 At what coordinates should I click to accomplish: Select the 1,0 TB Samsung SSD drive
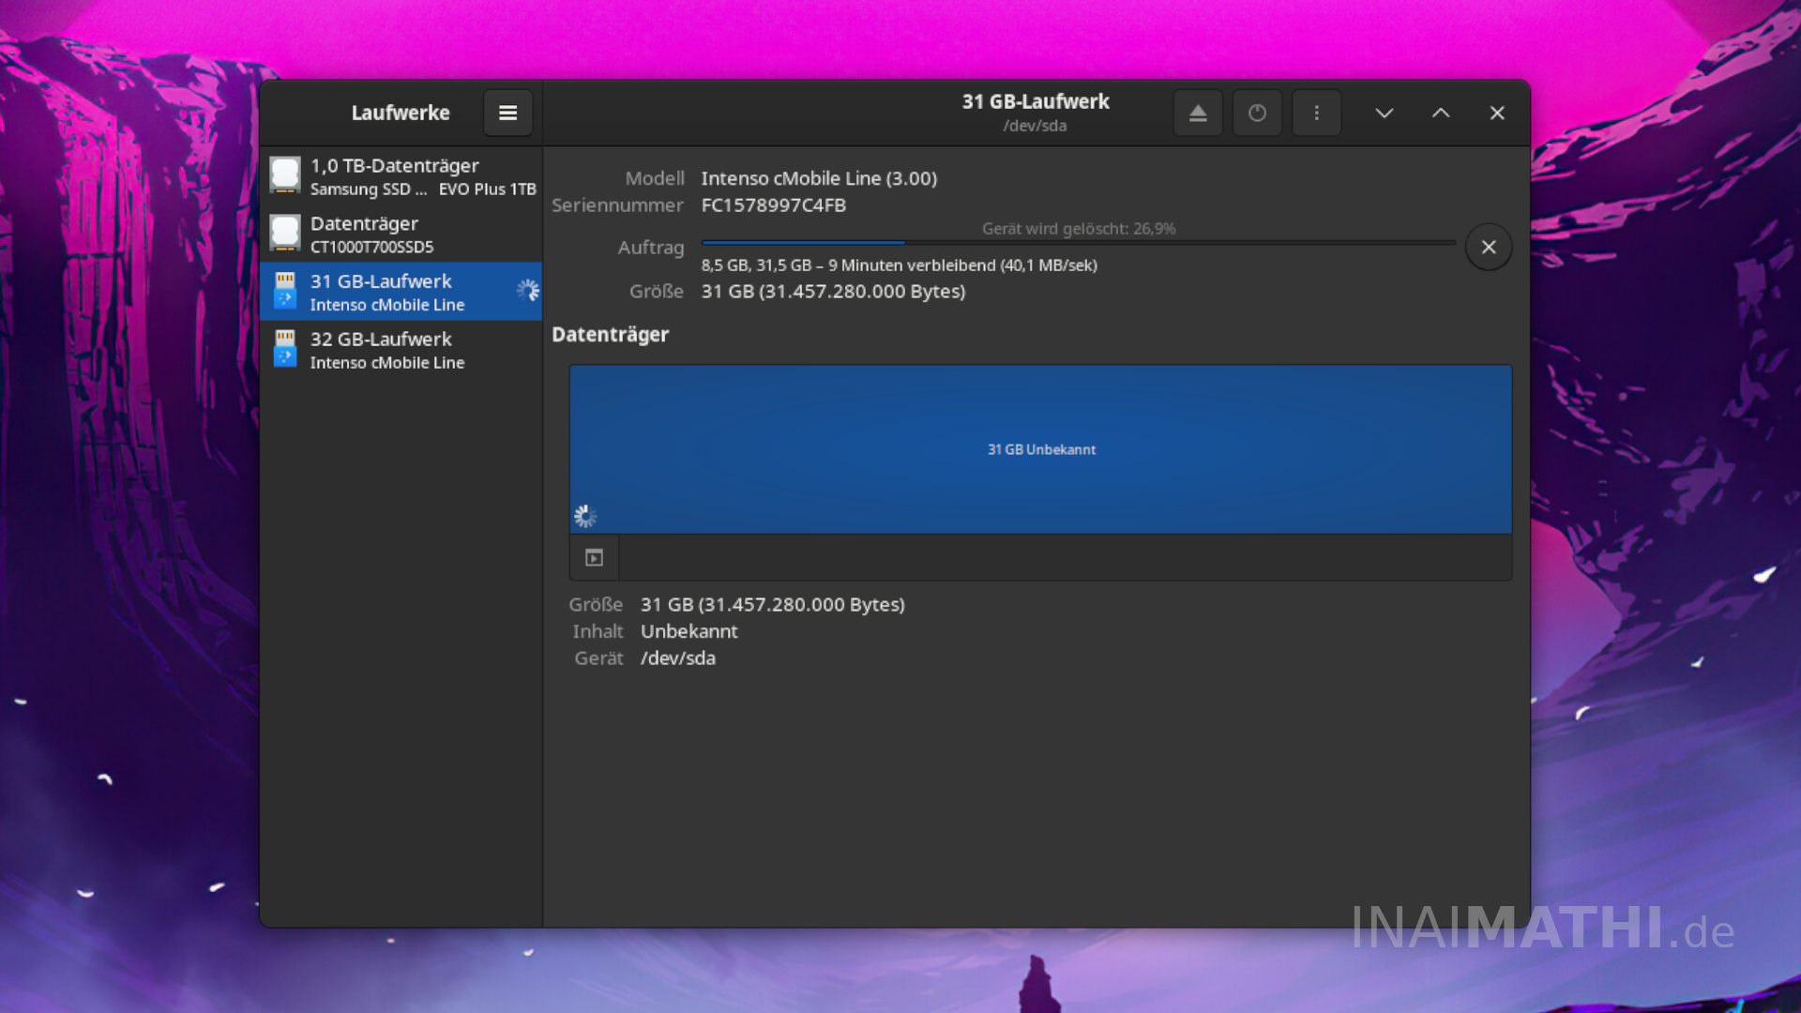401,176
